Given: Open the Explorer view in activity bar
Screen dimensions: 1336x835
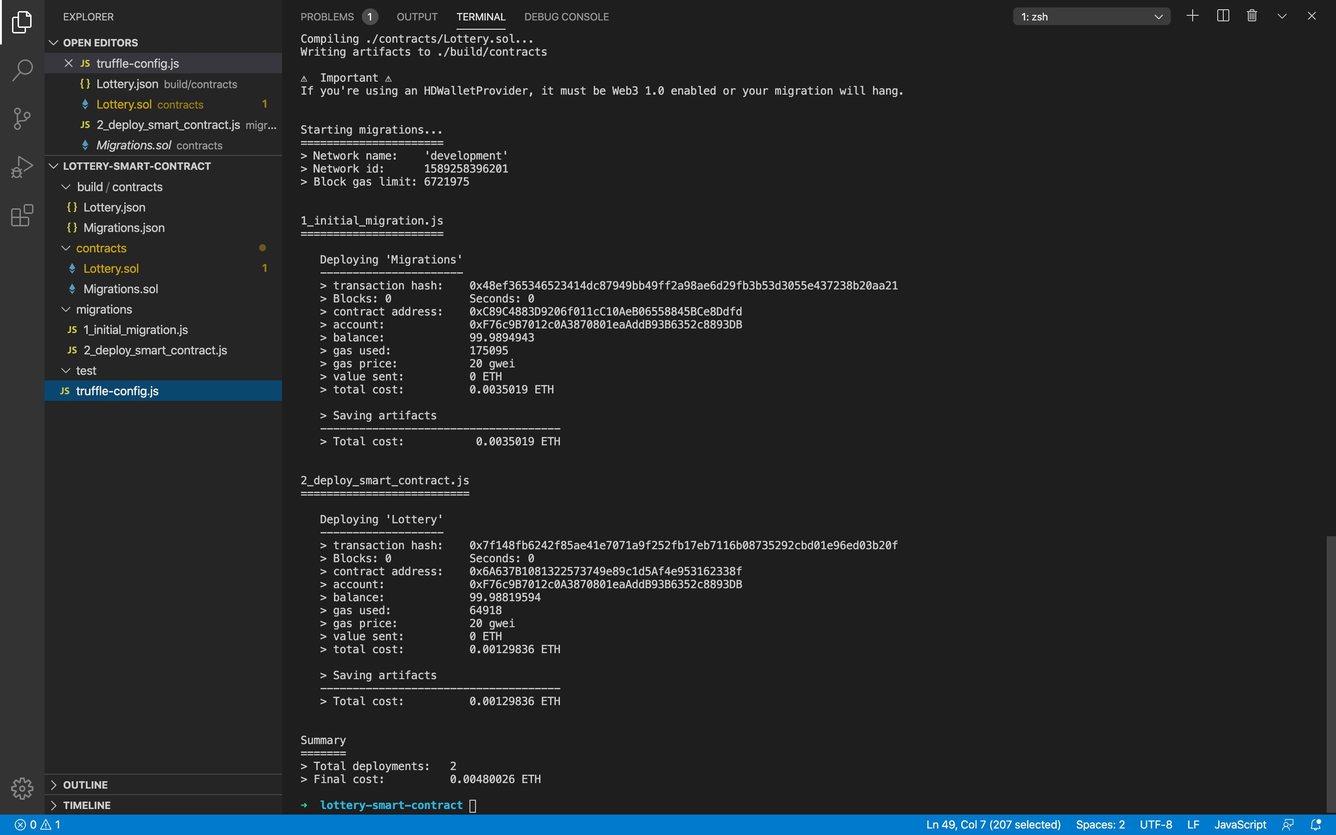Looking at the screenshot, I should pos(22,22).
